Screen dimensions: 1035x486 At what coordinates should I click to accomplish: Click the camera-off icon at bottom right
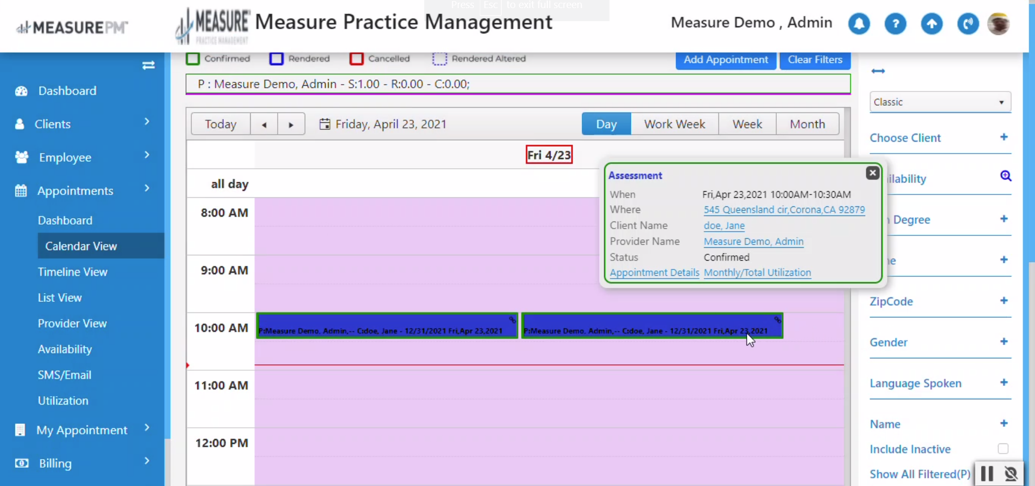pyautogui.click(x=1011, y=474)
